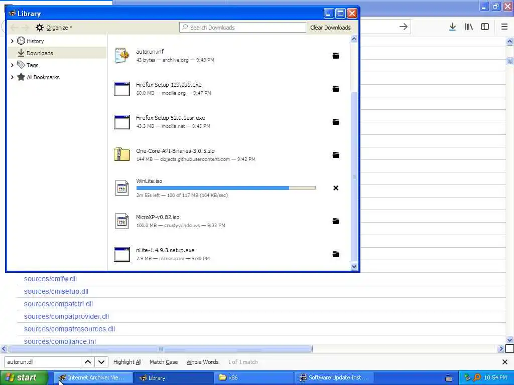514x385 pixels.
Task: Toggle Whole Words in find bar
Action: click(x=202, y=362)
